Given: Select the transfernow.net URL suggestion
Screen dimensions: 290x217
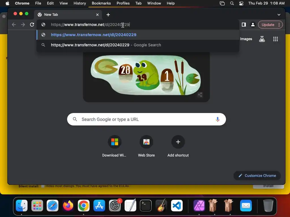Looking at the screenshot, I should point(138,35).
